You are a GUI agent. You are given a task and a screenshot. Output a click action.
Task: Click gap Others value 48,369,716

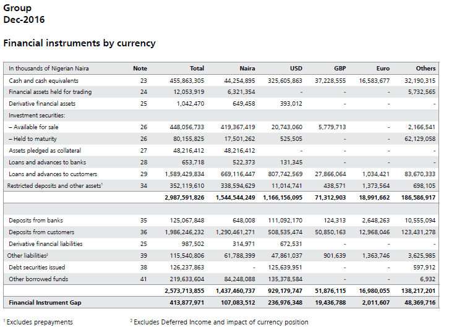[420, 303]
